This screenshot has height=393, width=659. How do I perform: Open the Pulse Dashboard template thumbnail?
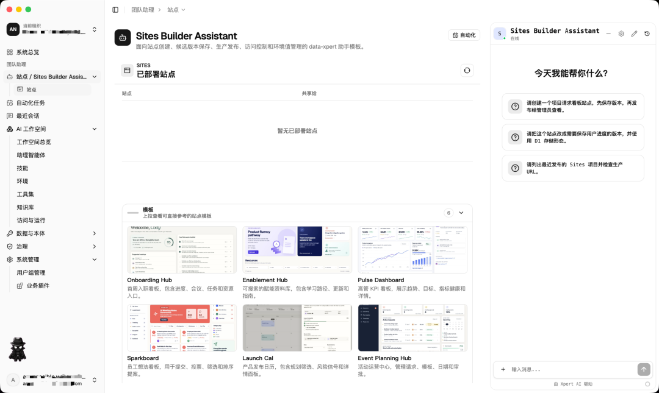[412, 250]
